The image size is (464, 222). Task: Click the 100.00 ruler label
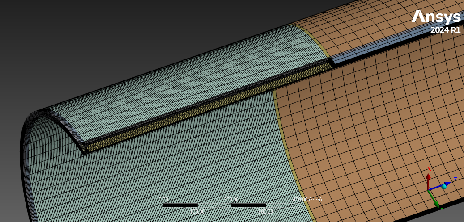coord(197,211)
